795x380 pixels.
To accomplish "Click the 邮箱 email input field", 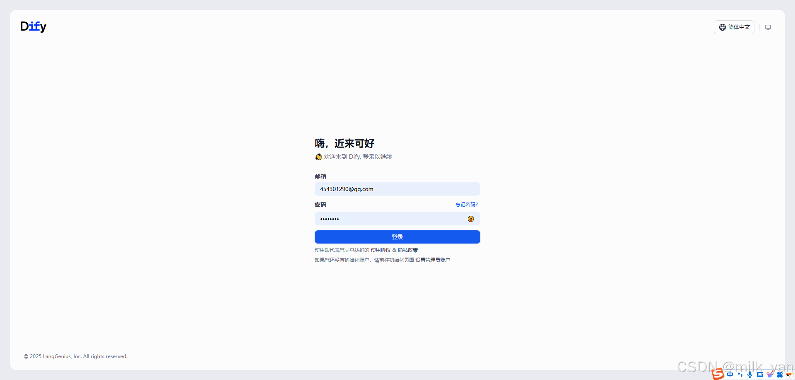I will 397,189.
